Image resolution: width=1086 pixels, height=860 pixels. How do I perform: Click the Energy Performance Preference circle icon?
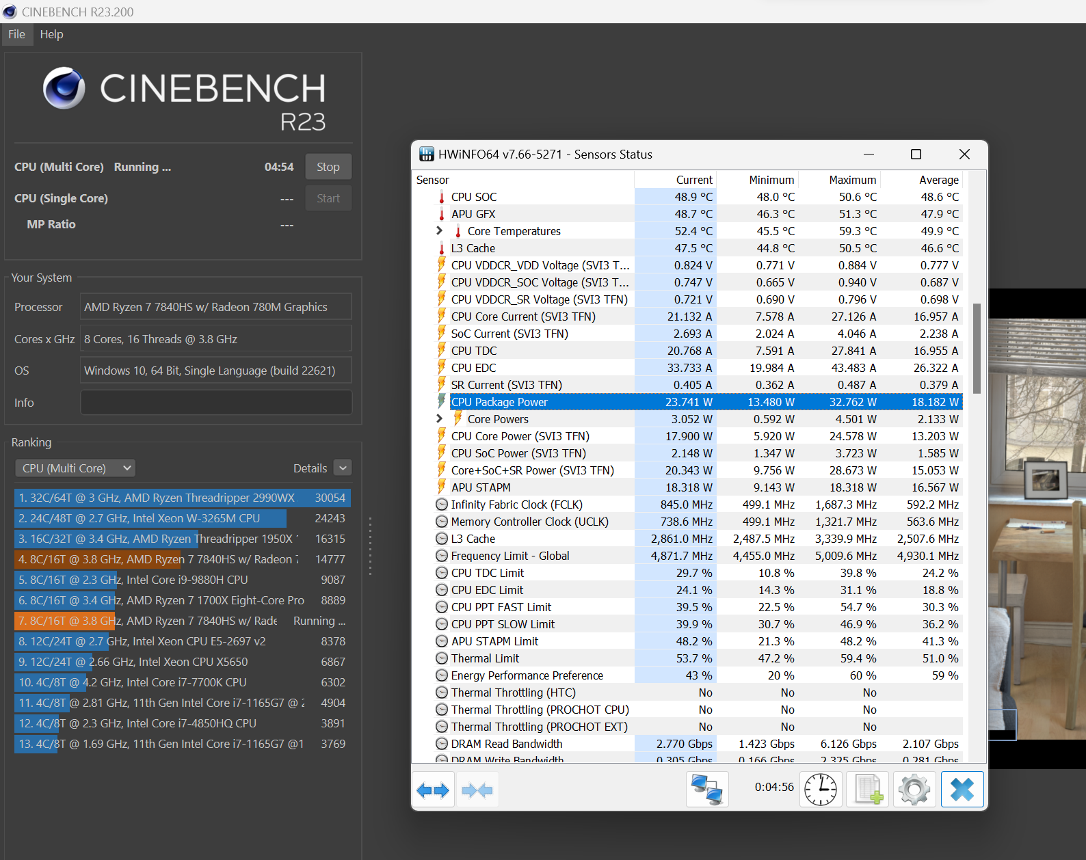pyautogui.click(x=442, y=675)
